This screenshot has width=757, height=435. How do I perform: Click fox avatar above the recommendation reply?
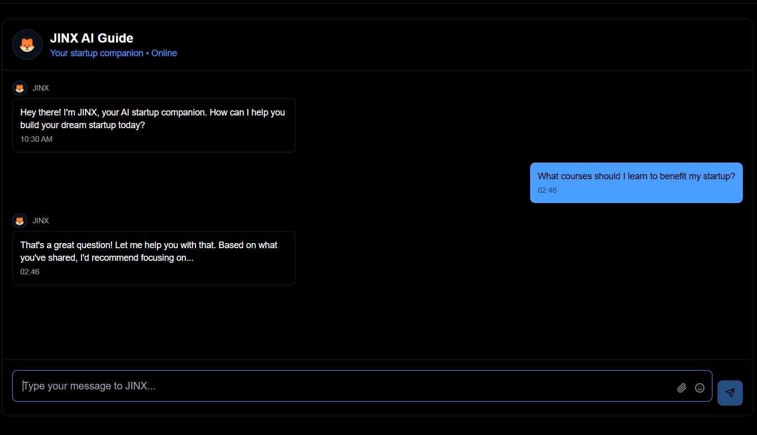[20, 221]
